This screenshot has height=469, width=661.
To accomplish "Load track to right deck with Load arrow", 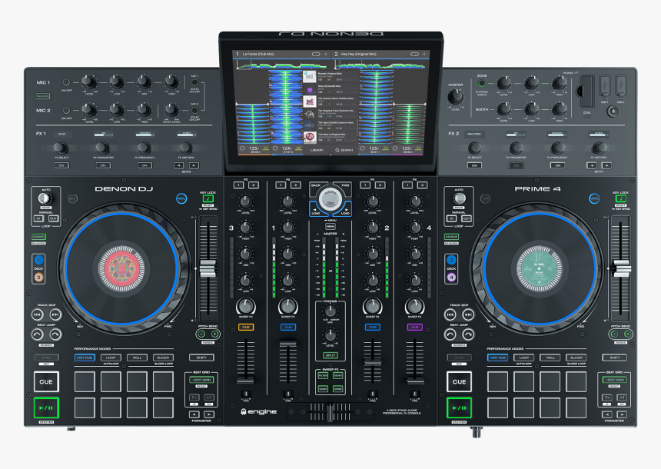I will pos(345,211).
